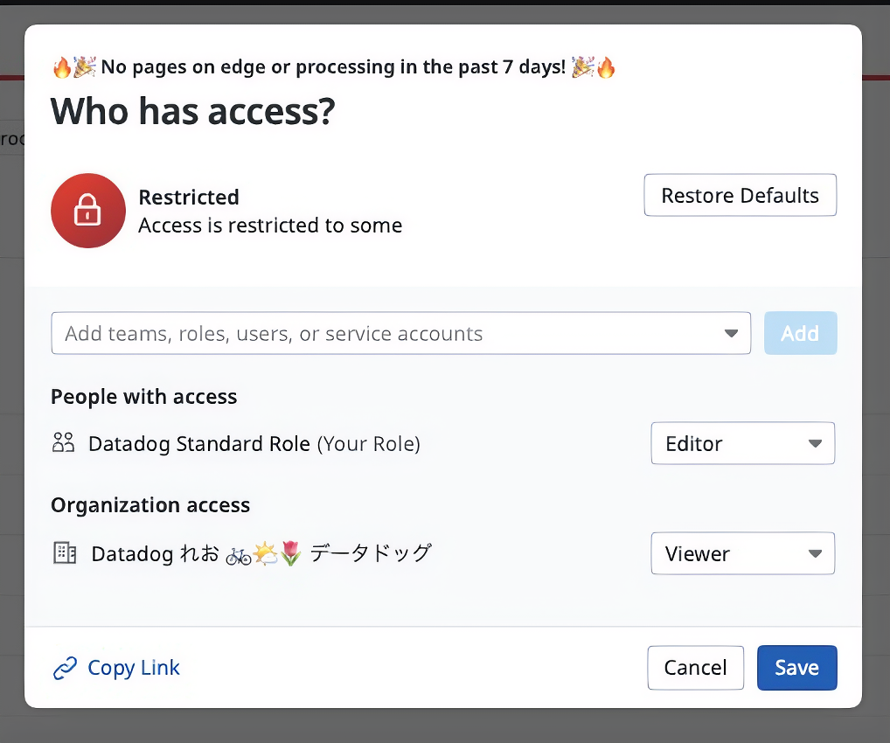Click the people icon beside Datadog Standard Role
Image resolution: width=890 pixels, height=743 pixels.
point(63,443)
